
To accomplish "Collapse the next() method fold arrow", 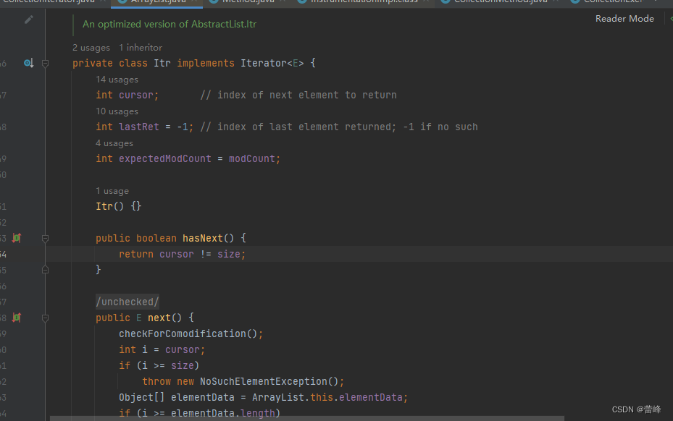I will (45, 317).
